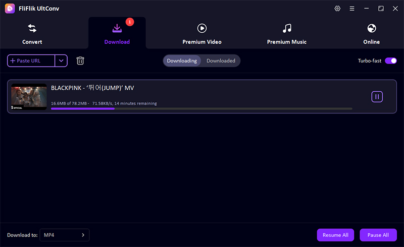Click the BLACKPINK video thumbnail
Viewport: 404px width, 247px height.
pyautogui.click(x=29, y=97)
